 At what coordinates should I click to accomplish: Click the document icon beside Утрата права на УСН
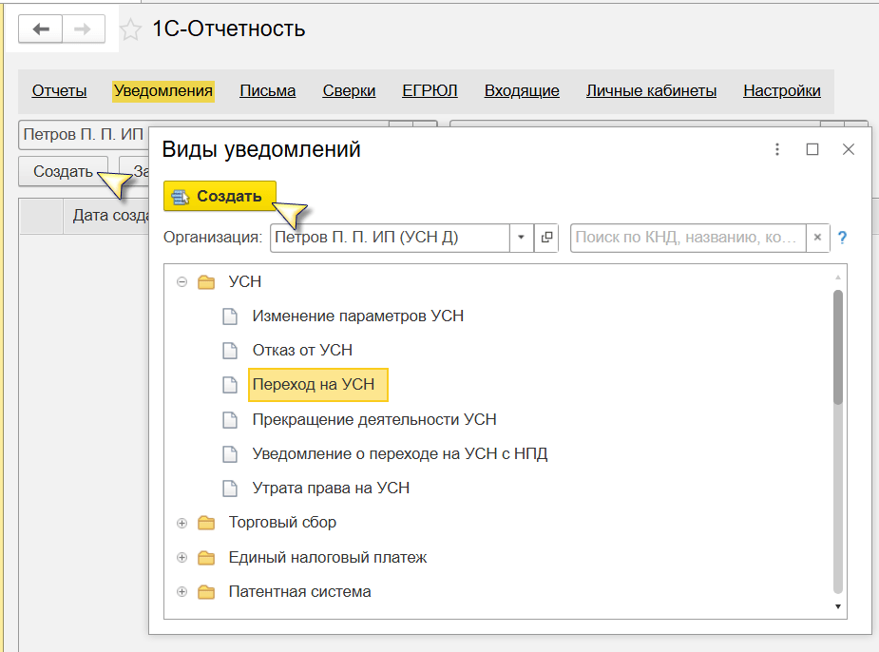pos(230,489)
